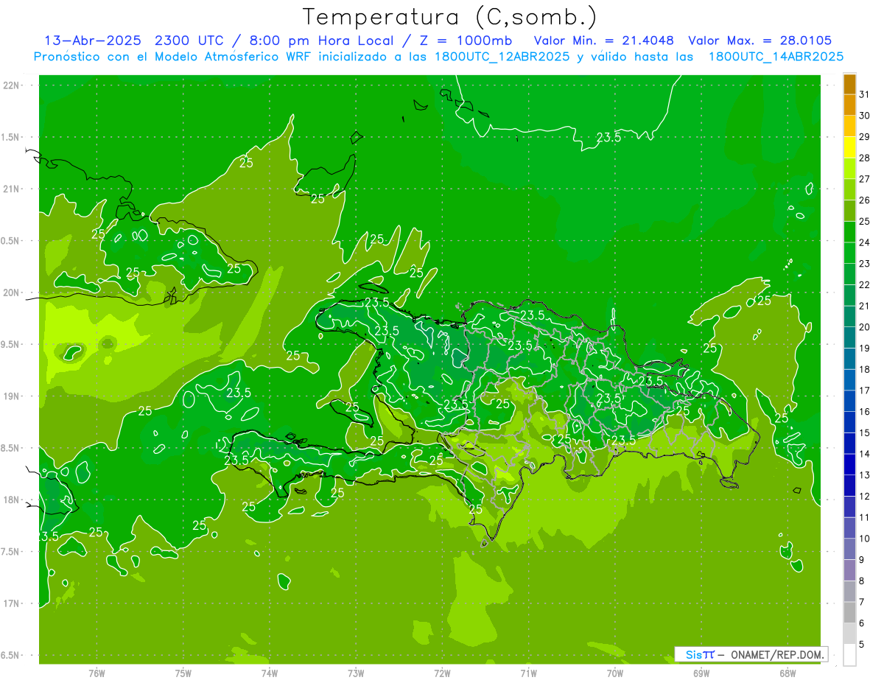Viewport: 884px width, 683px height.
Task: Click legend value 21 on the color scale
Action: tap(864, 306)
